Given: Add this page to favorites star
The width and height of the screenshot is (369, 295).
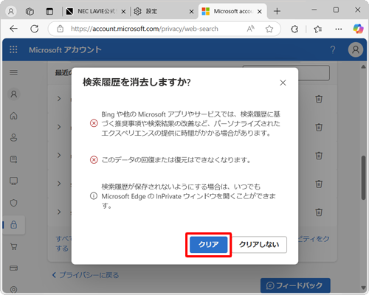Looking at the screenshot, I should 269,29.
